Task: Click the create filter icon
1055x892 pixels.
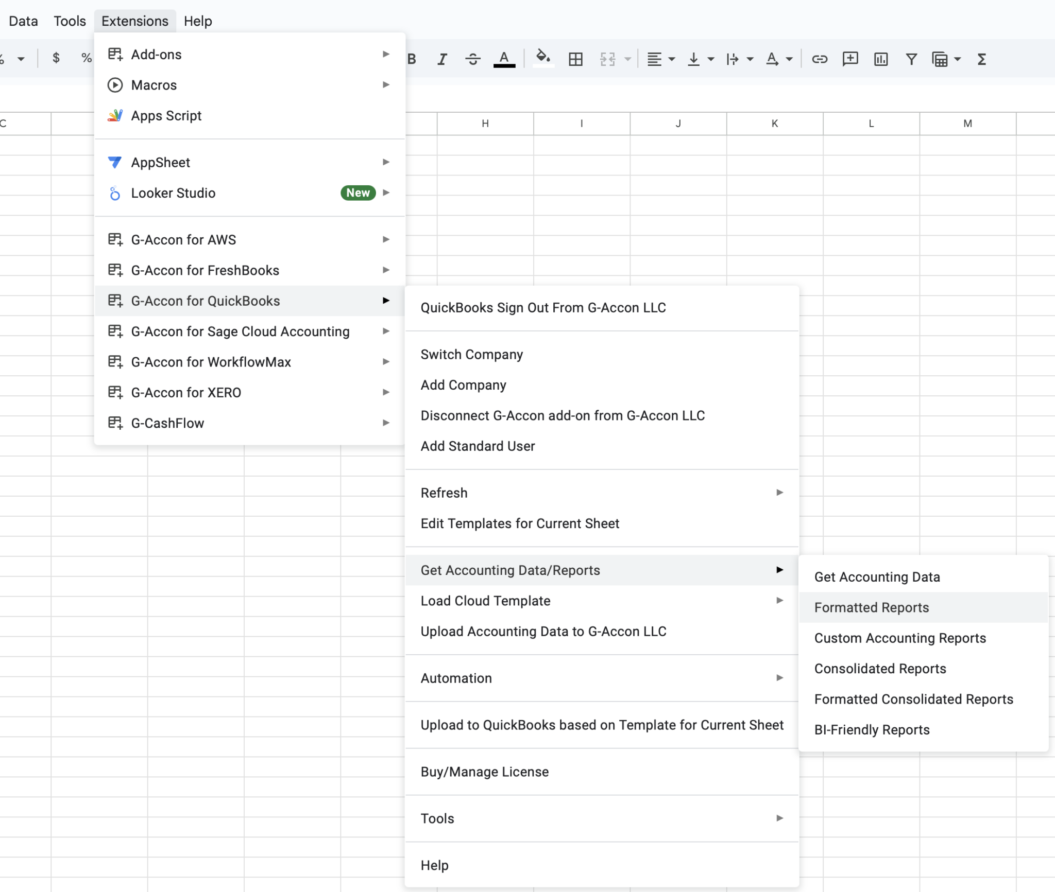Action: point(911,59)
